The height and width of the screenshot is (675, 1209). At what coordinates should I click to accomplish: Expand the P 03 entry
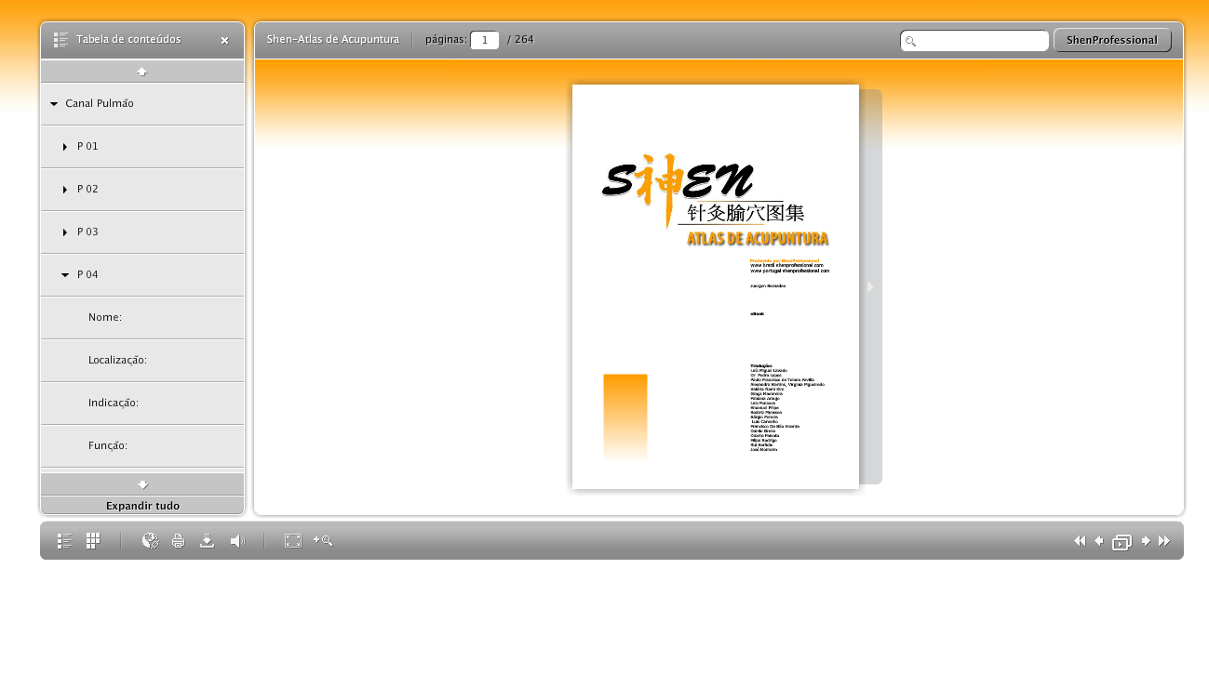coord(64,232)
